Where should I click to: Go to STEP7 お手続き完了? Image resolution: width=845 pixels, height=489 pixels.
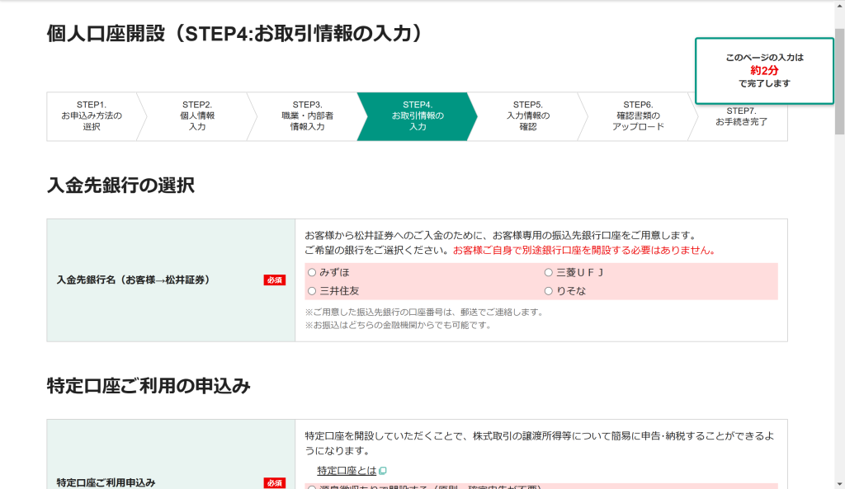(x=741, y=116)
